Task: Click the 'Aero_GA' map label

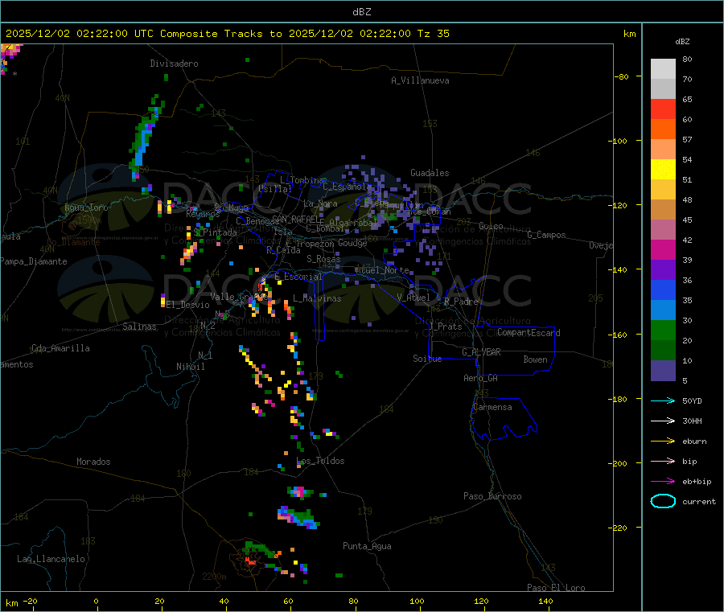Action: (481, 378)
